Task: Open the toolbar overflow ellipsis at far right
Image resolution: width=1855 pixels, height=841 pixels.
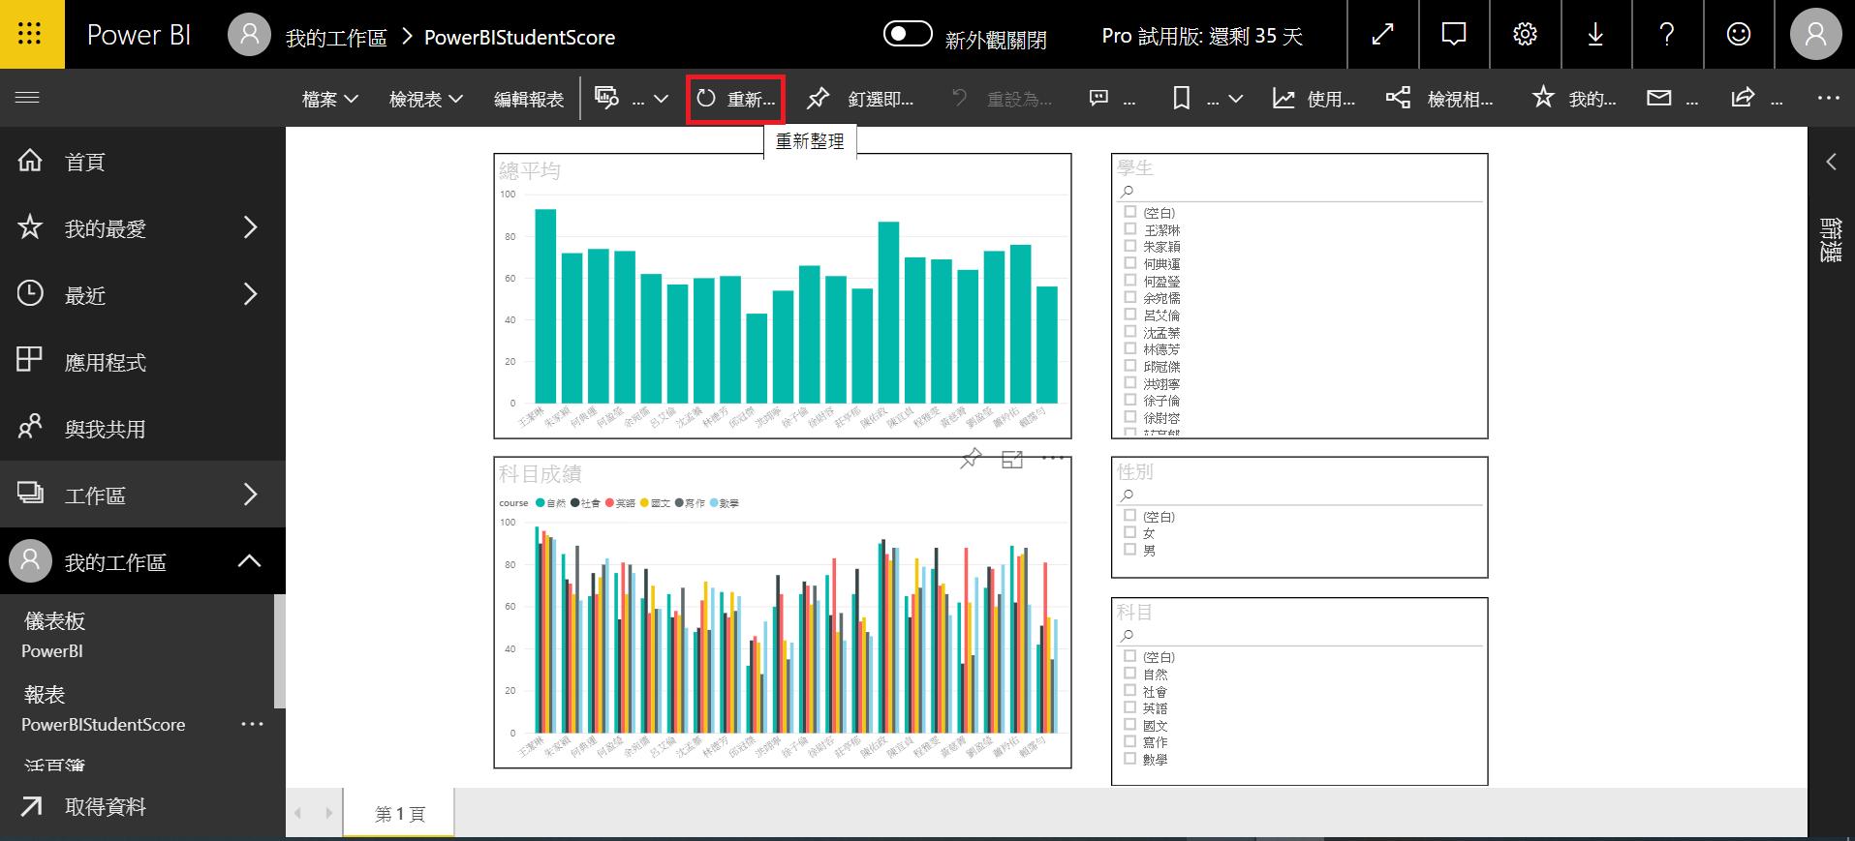Action: point(1828,99)
